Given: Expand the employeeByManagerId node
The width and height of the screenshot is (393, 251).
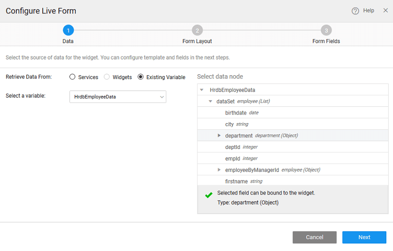Looking at the screenshot, I should tap(219, 170).
